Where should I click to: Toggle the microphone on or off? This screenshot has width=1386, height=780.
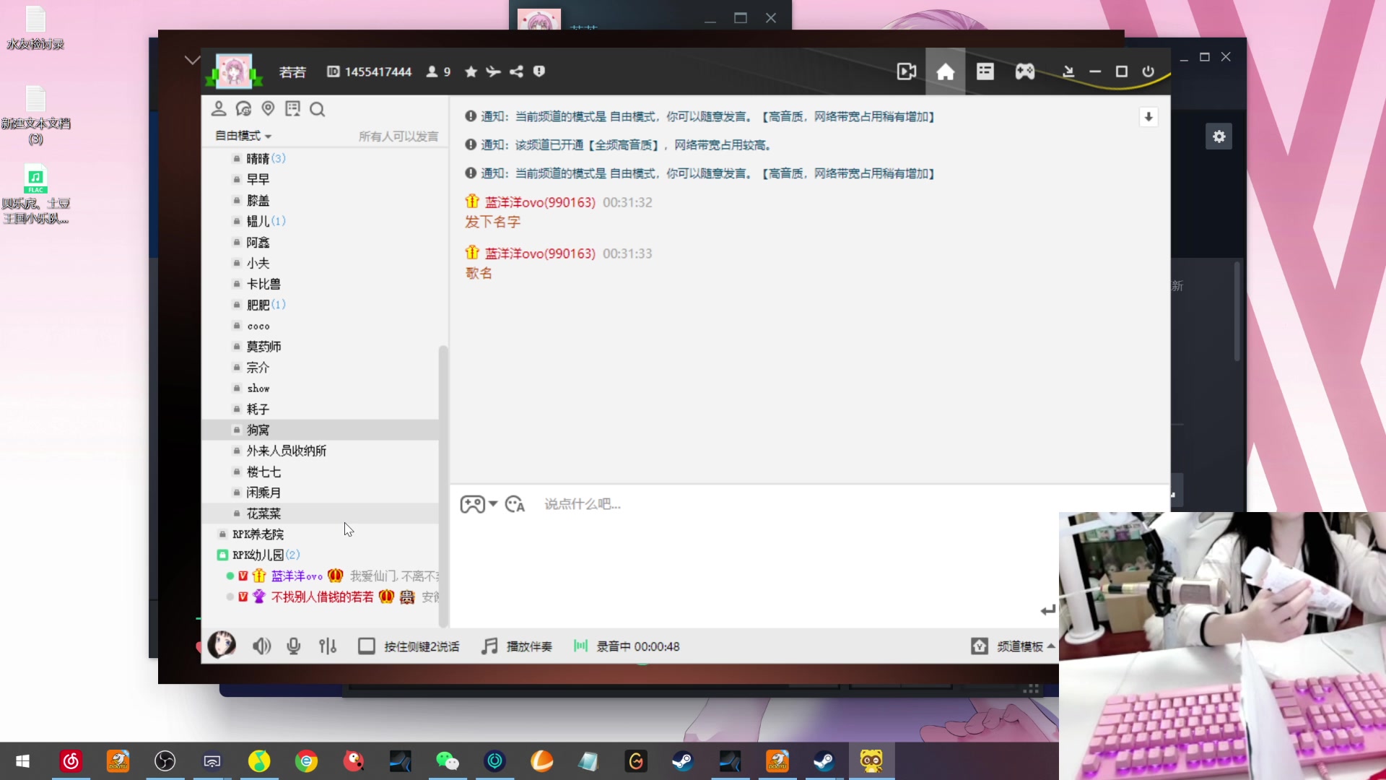coord(293,646)
